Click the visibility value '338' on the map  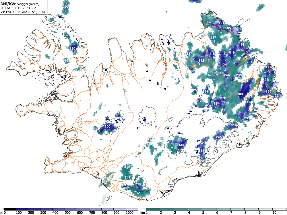pyautogui.click(x=226, y=86)
